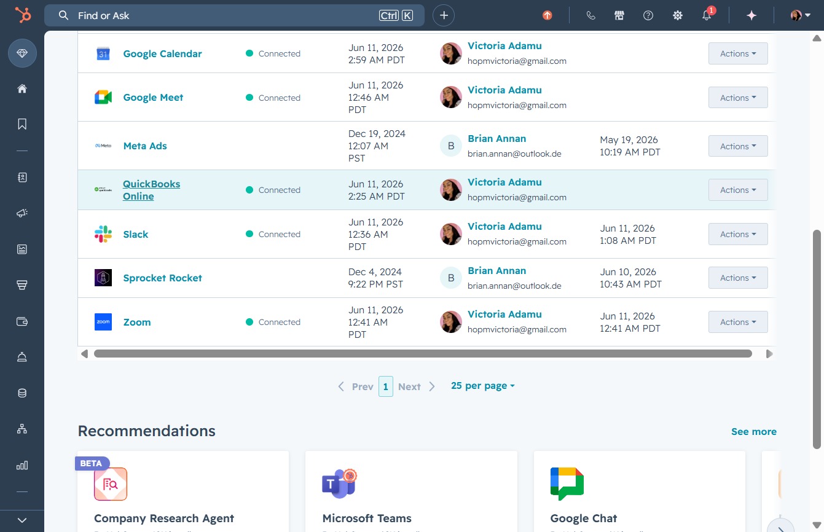Open Actions dropdown for Zoom
The height and width of the screenshot is (532, 824).
[x=738, y=322]
